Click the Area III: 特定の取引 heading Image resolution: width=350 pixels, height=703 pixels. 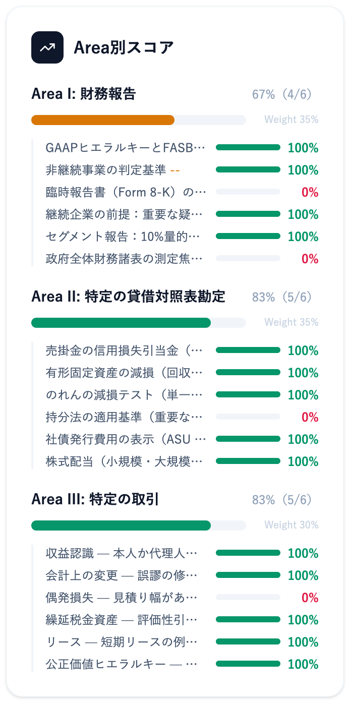pyautogui.click(x=95, y=499)
